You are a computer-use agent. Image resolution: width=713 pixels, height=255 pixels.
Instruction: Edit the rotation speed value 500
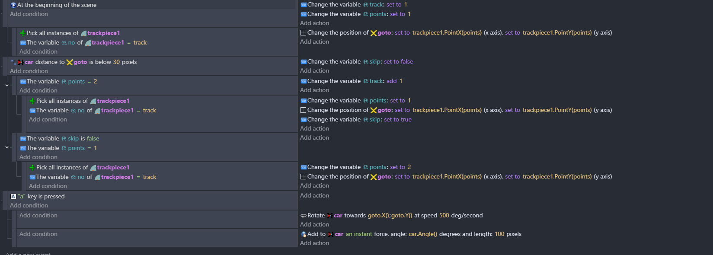coord(444,216)
